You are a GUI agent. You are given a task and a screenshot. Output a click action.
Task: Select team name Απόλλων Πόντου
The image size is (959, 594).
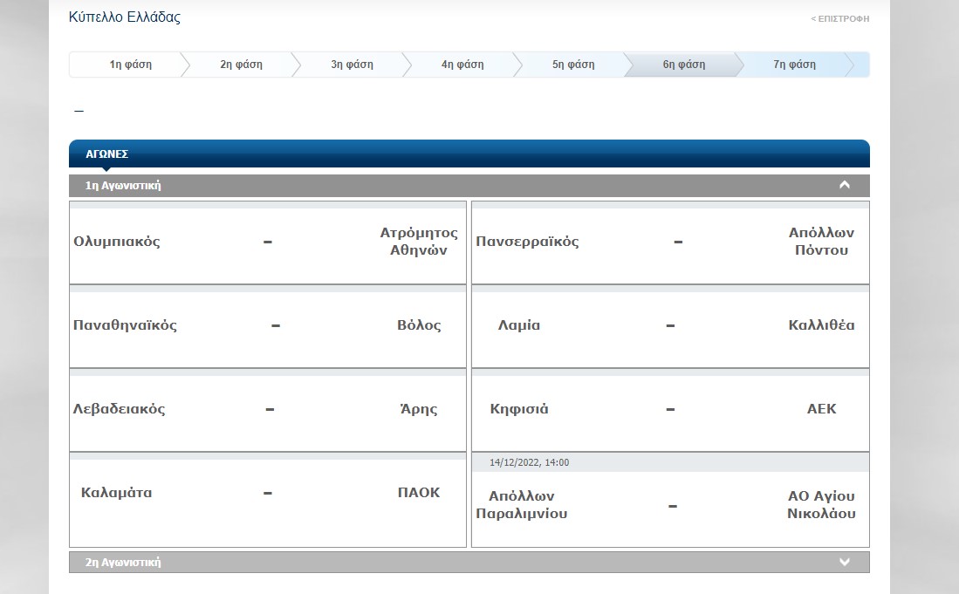point(821,242)
